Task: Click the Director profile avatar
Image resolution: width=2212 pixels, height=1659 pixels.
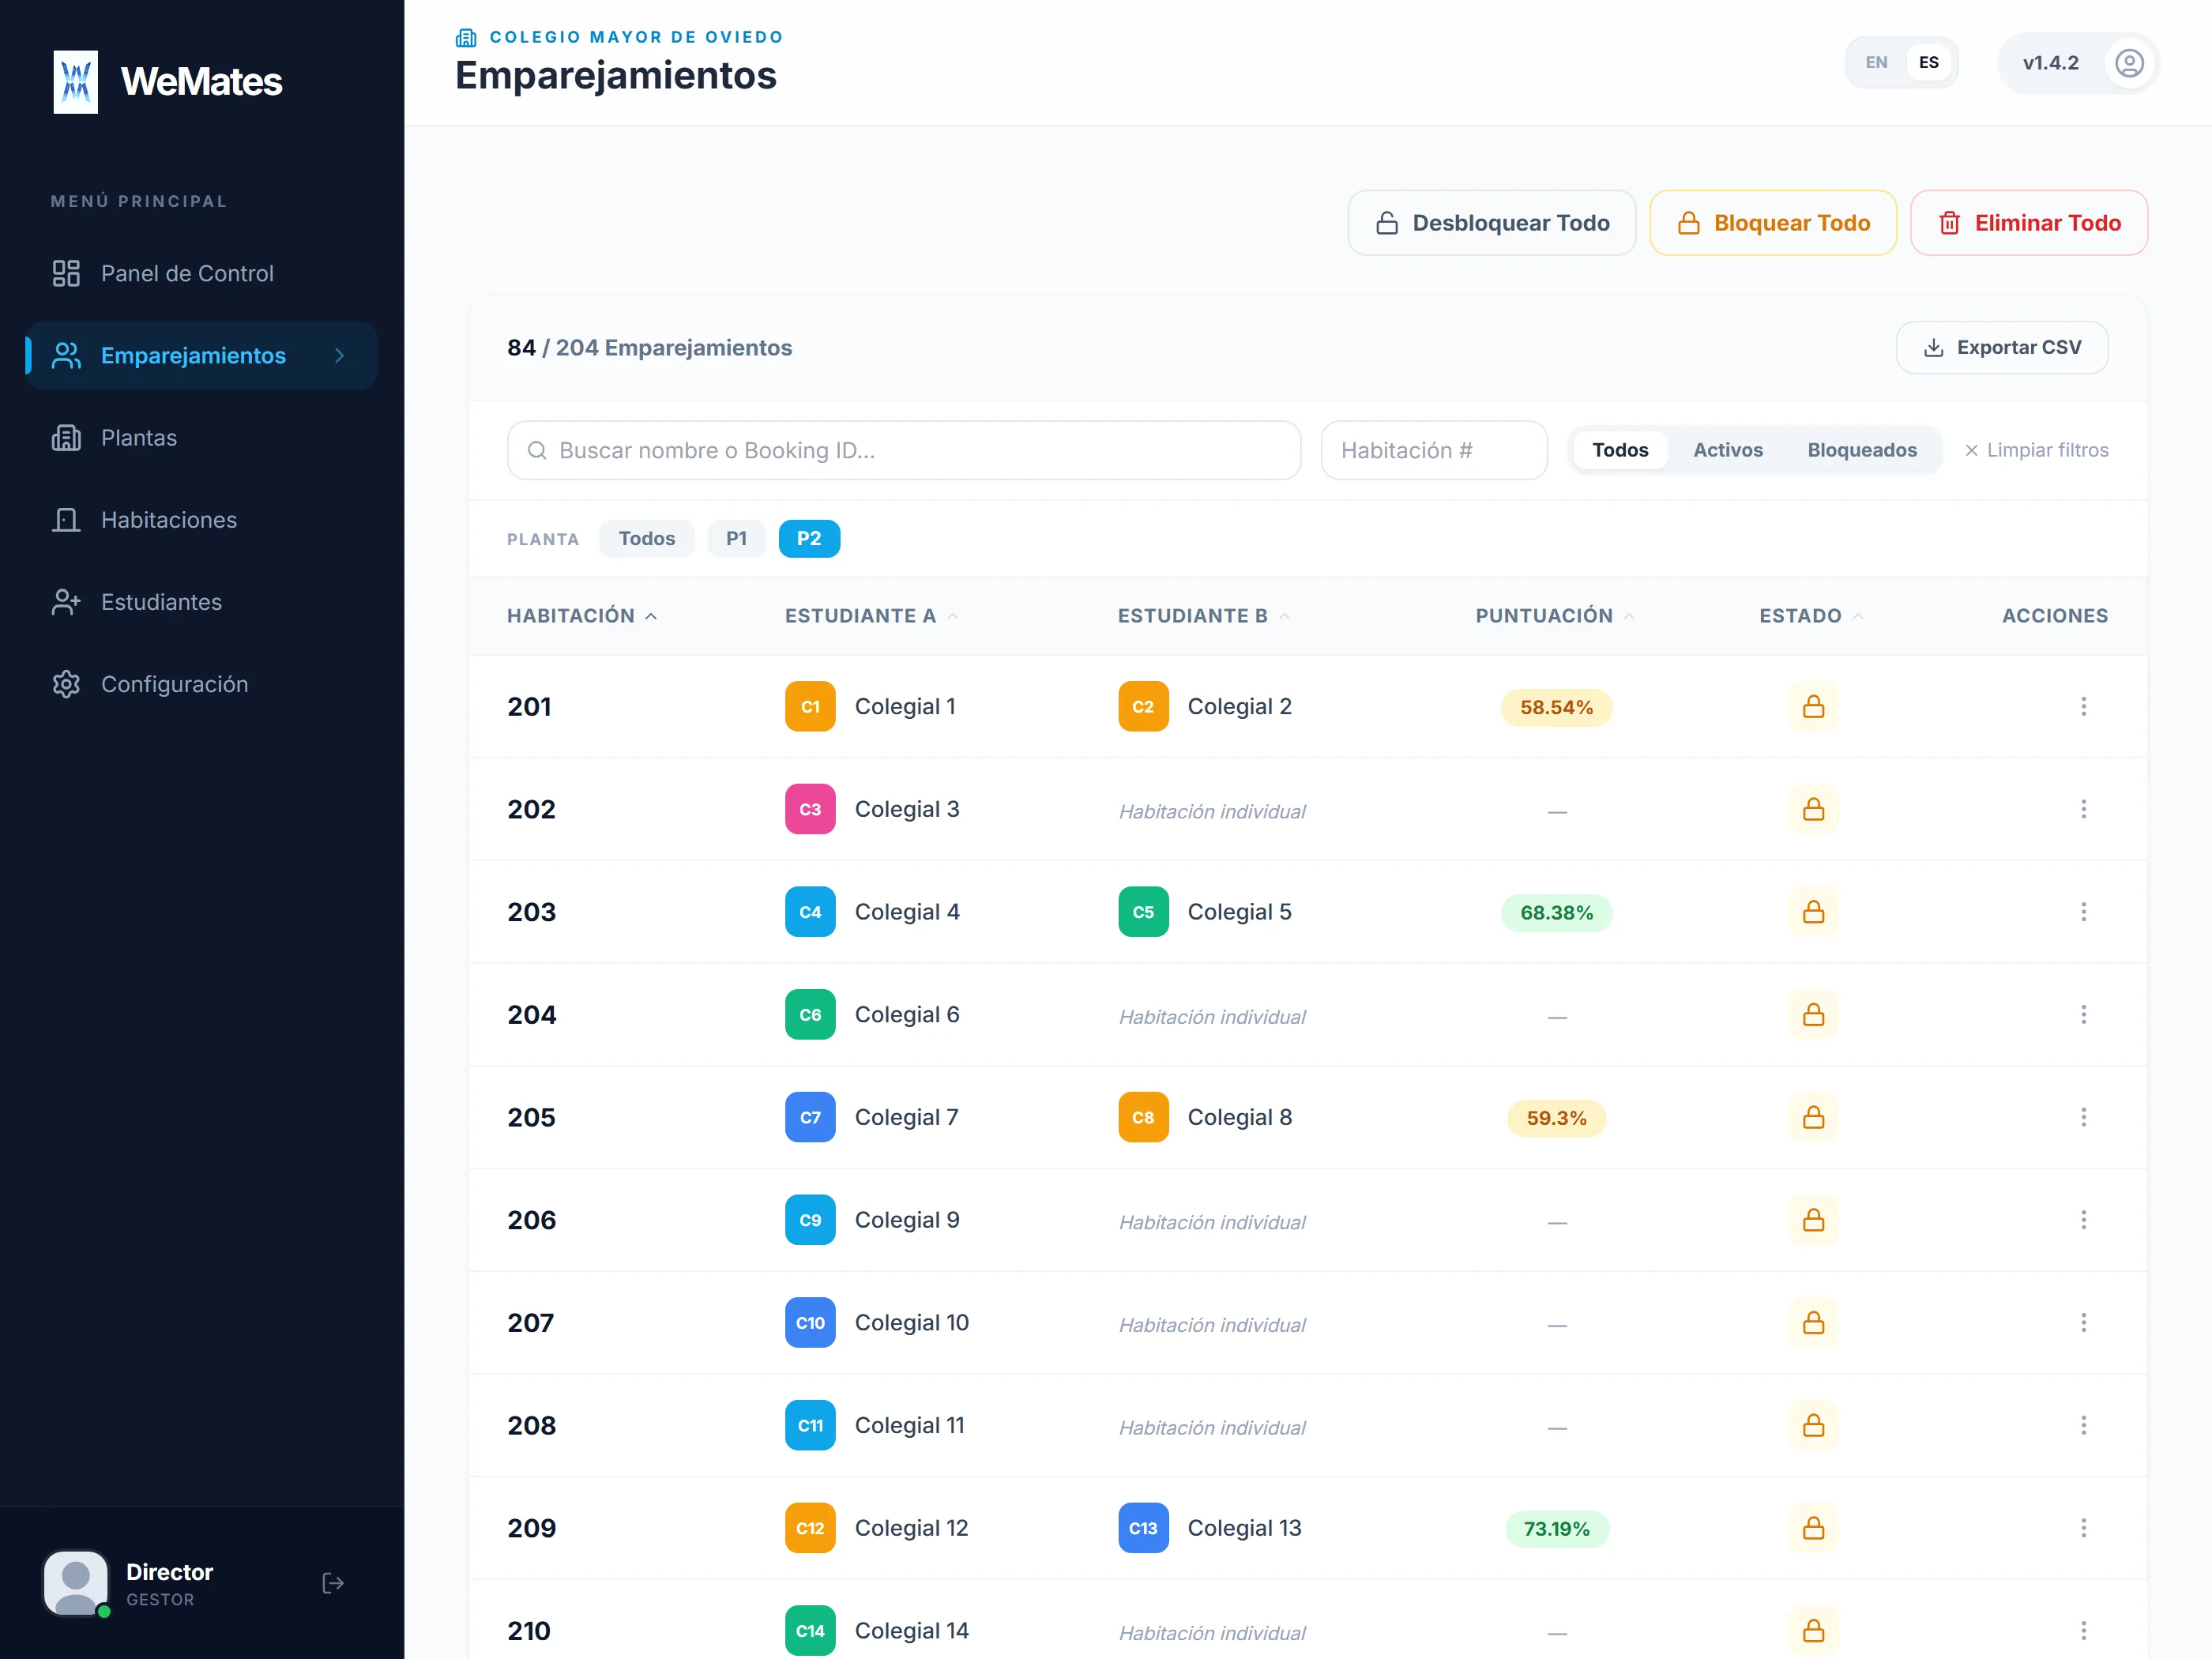Action: tap(76, 1583)
